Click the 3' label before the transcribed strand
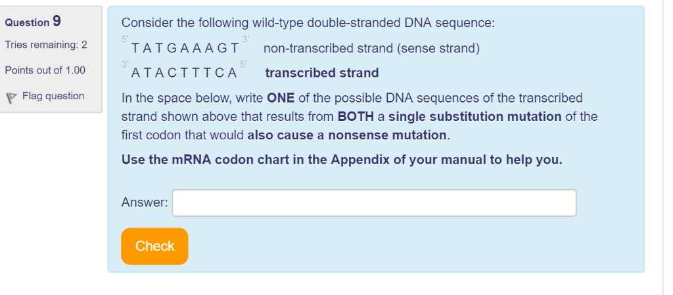Screen dimensions: 673x295 [124, 64]
